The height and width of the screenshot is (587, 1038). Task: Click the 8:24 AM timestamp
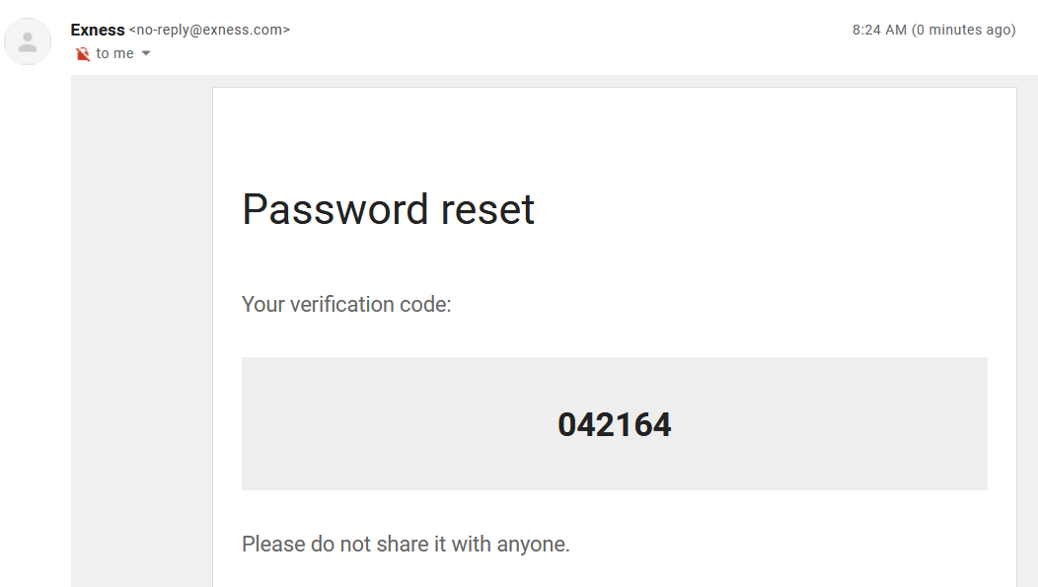click(879, 30)
